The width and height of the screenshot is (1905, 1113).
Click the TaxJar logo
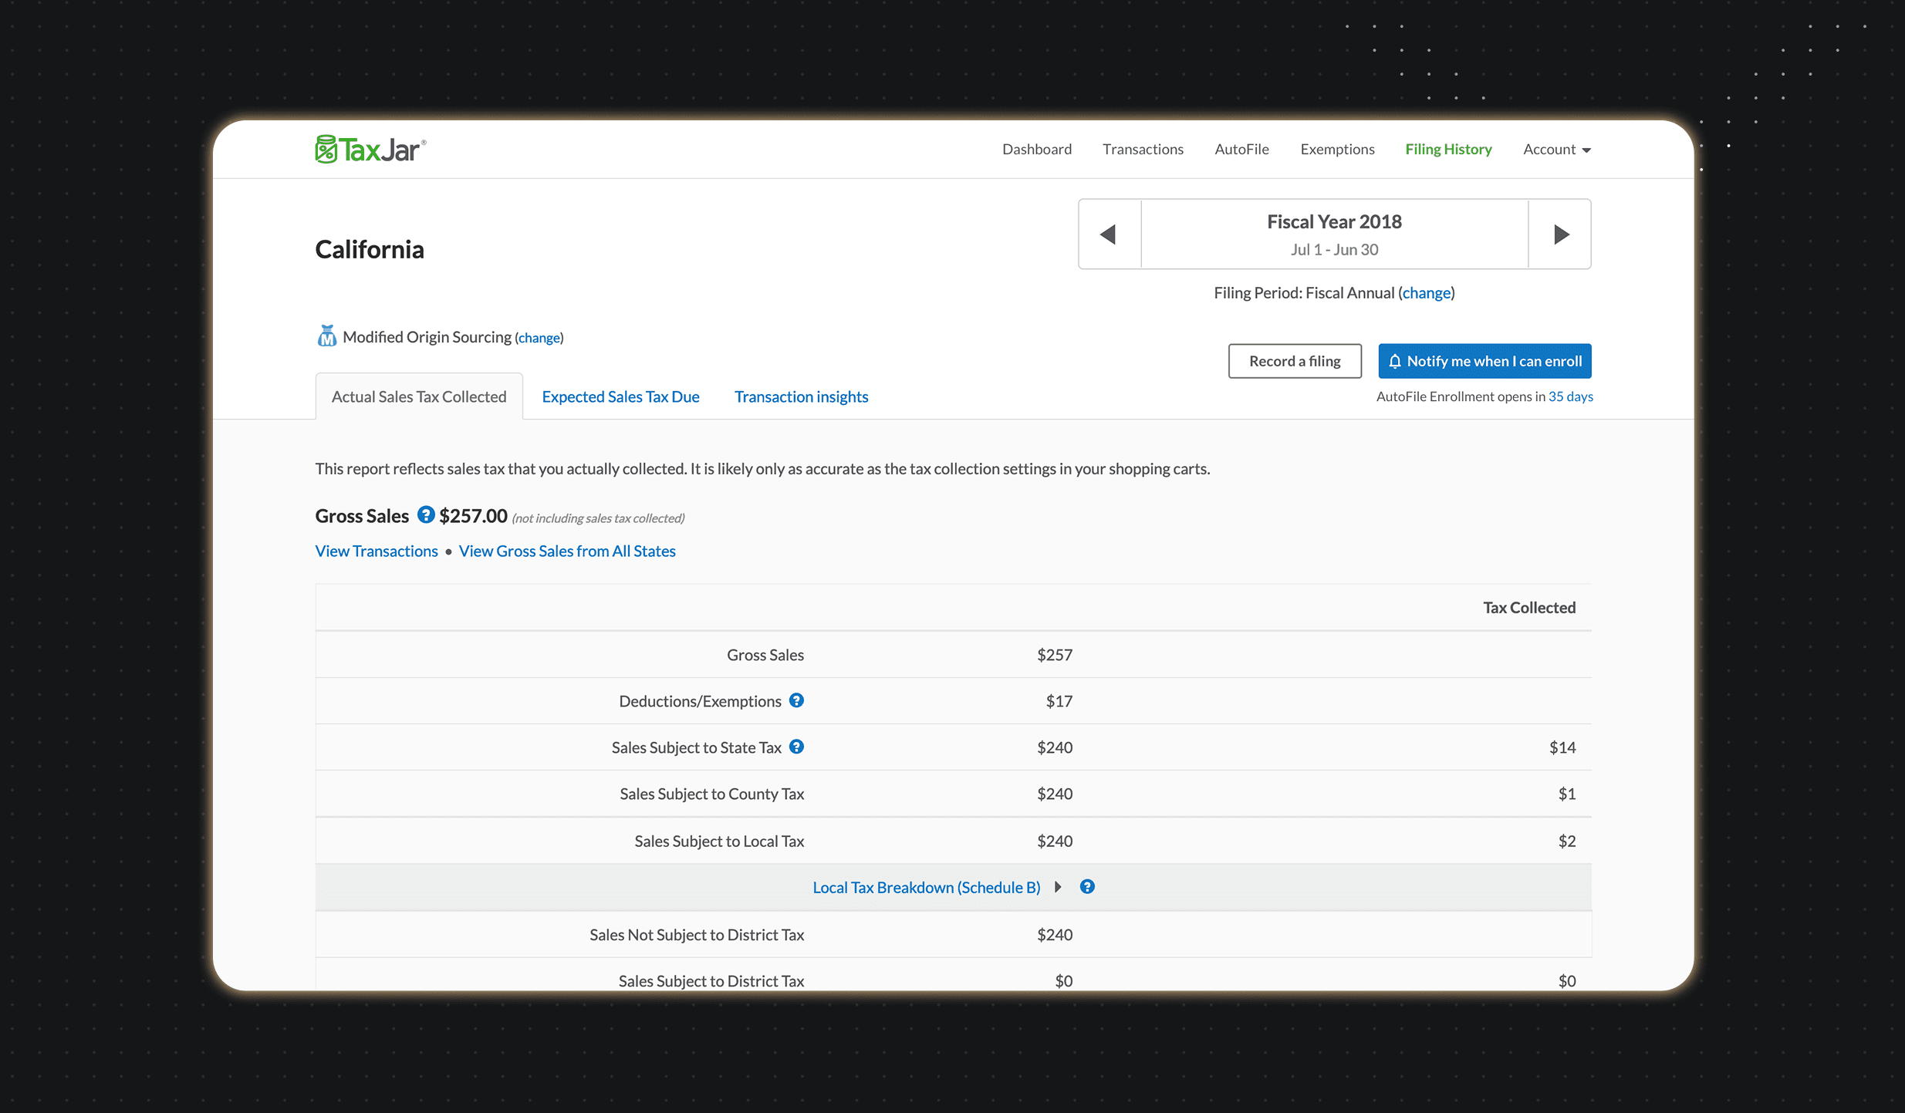[370, 150]
